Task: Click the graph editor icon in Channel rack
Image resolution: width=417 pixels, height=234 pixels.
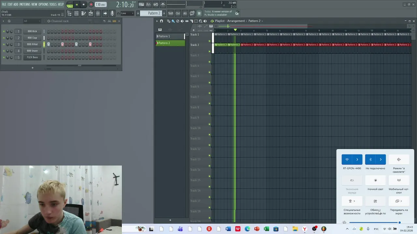Action: coord(109,21)
